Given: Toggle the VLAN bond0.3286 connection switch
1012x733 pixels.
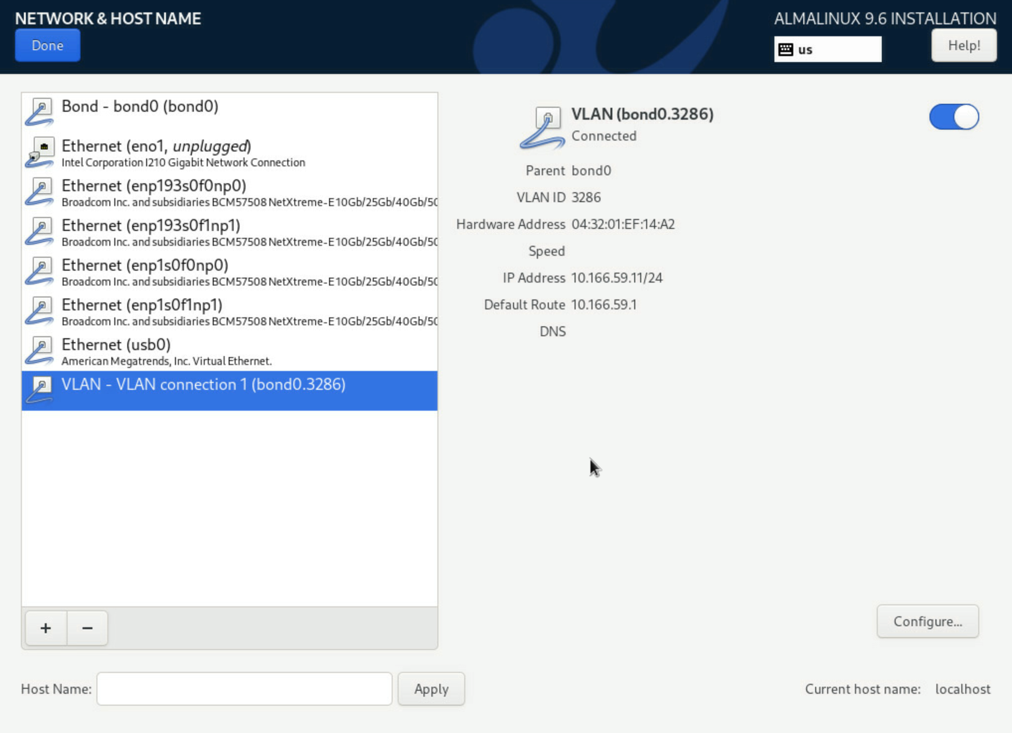Looking at the screenshot, I should (954, 117).
